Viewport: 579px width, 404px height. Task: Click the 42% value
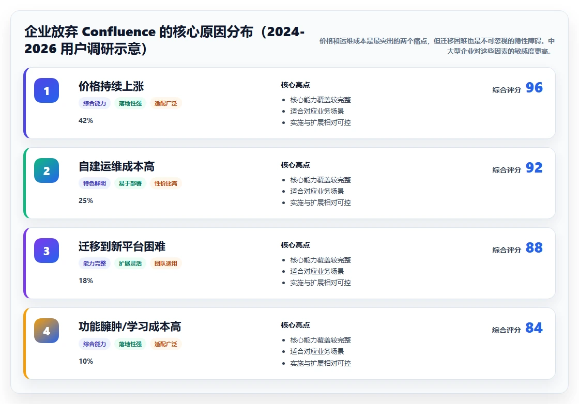(86, 121)
